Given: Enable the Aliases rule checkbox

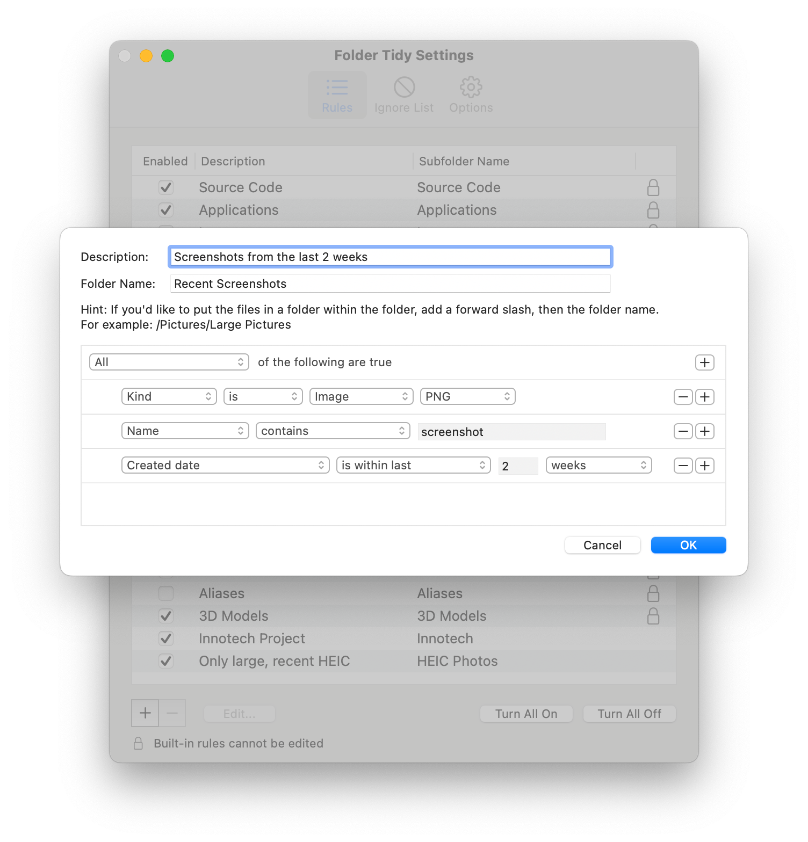Looking at the screenshot, I should point(166,593).
